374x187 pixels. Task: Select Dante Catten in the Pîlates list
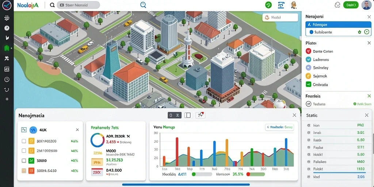pyautogui.click(x=320, y=51)
